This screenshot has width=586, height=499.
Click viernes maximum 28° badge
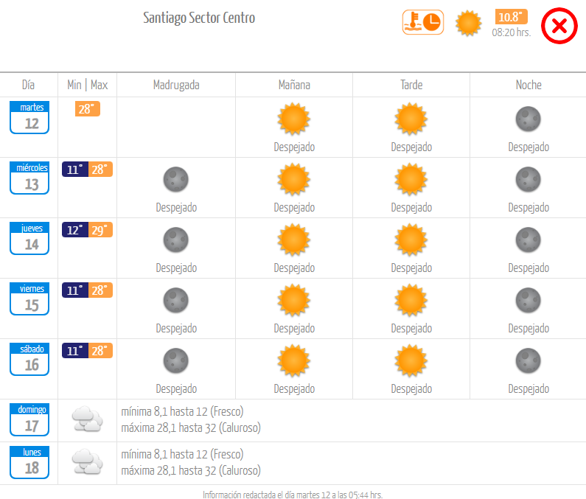pos(100,290)
